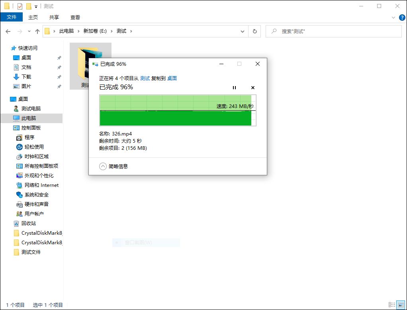Click properties icon in quick access toolbar
This screenshot has height=310, width=407.
pyautogui.click(x=20, y=6)
